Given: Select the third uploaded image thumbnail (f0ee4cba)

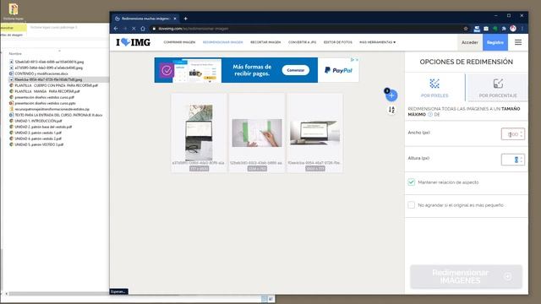Looking at the screenshot, I should point(315,133).
